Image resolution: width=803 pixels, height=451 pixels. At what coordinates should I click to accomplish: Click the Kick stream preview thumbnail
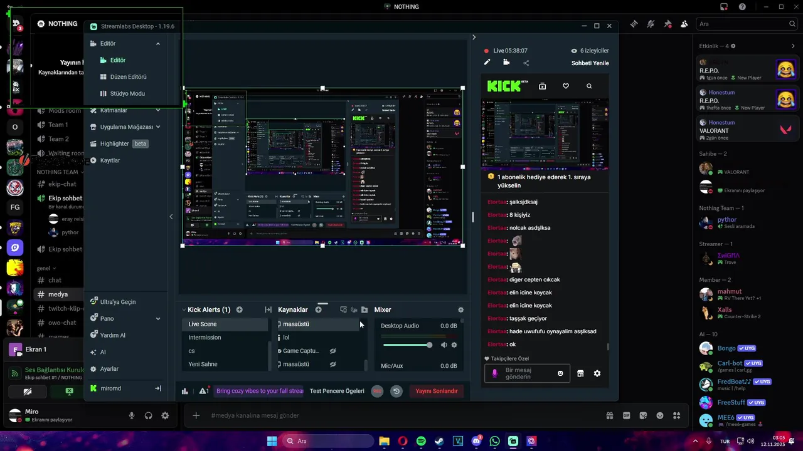pyautogui.click(x=545, y=133)
